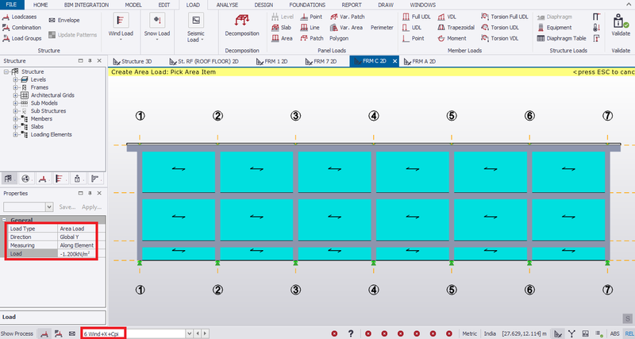Choose UDL member load

coord(412,28)
